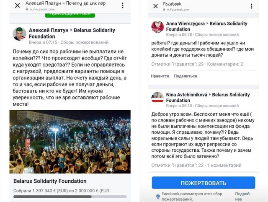Close the left Facebook browser tab
268x202 pixels.
(17, 5)
